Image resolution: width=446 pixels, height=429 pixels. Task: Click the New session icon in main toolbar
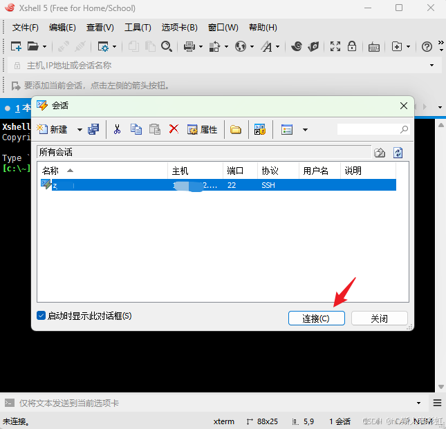pyautogui.click(x=16, y=46)
